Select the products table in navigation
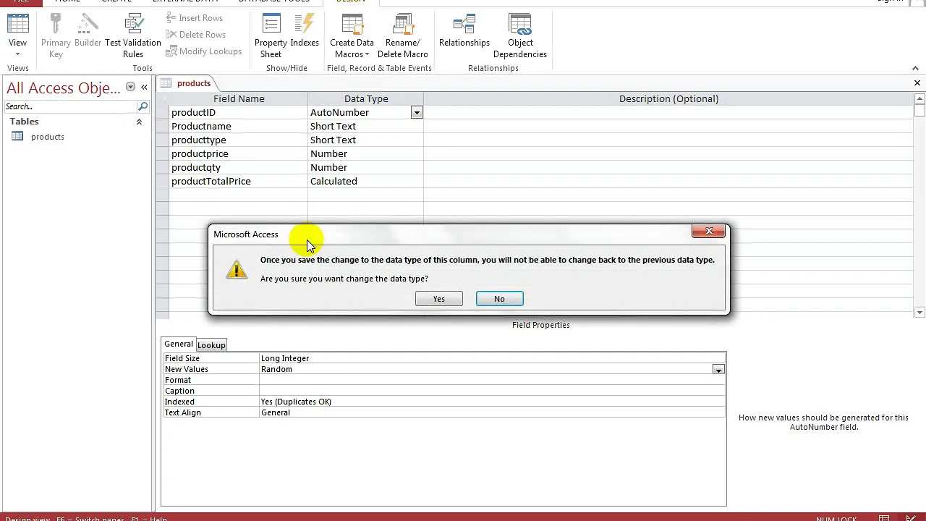 [48, 137]
